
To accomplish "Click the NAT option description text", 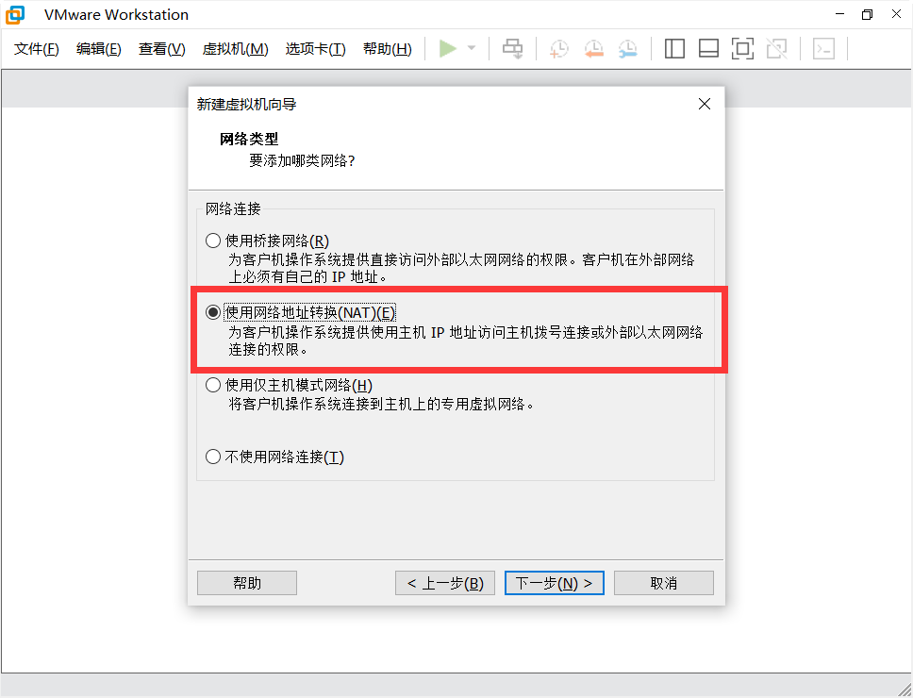I will click(465, 341).
